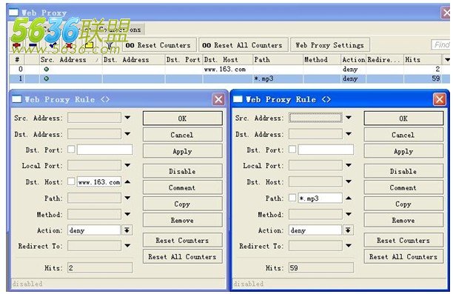Click the blue minus Remove rule icon
This screenshot has height=294, width=453.
point(33,45)
